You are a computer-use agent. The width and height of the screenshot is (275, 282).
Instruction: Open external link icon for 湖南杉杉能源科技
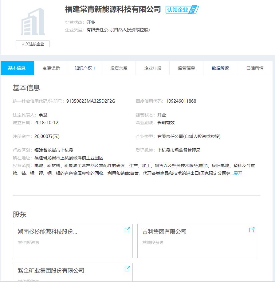(x=127, y=230)
